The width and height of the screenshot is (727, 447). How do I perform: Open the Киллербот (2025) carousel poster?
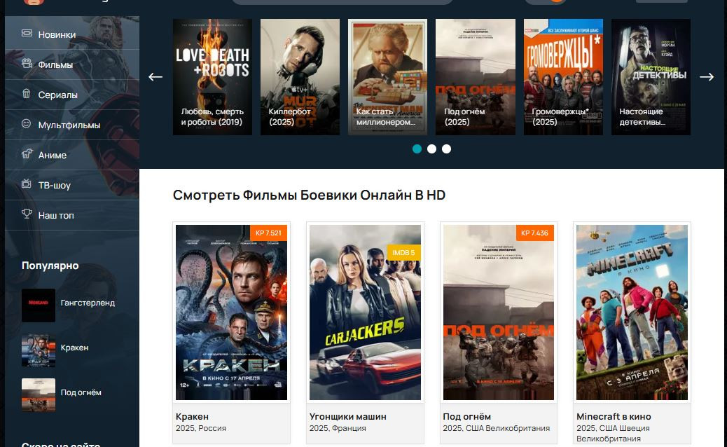coord(300,77)
